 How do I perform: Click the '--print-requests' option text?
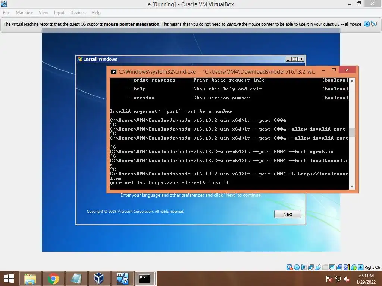click(x=151, y=80)
